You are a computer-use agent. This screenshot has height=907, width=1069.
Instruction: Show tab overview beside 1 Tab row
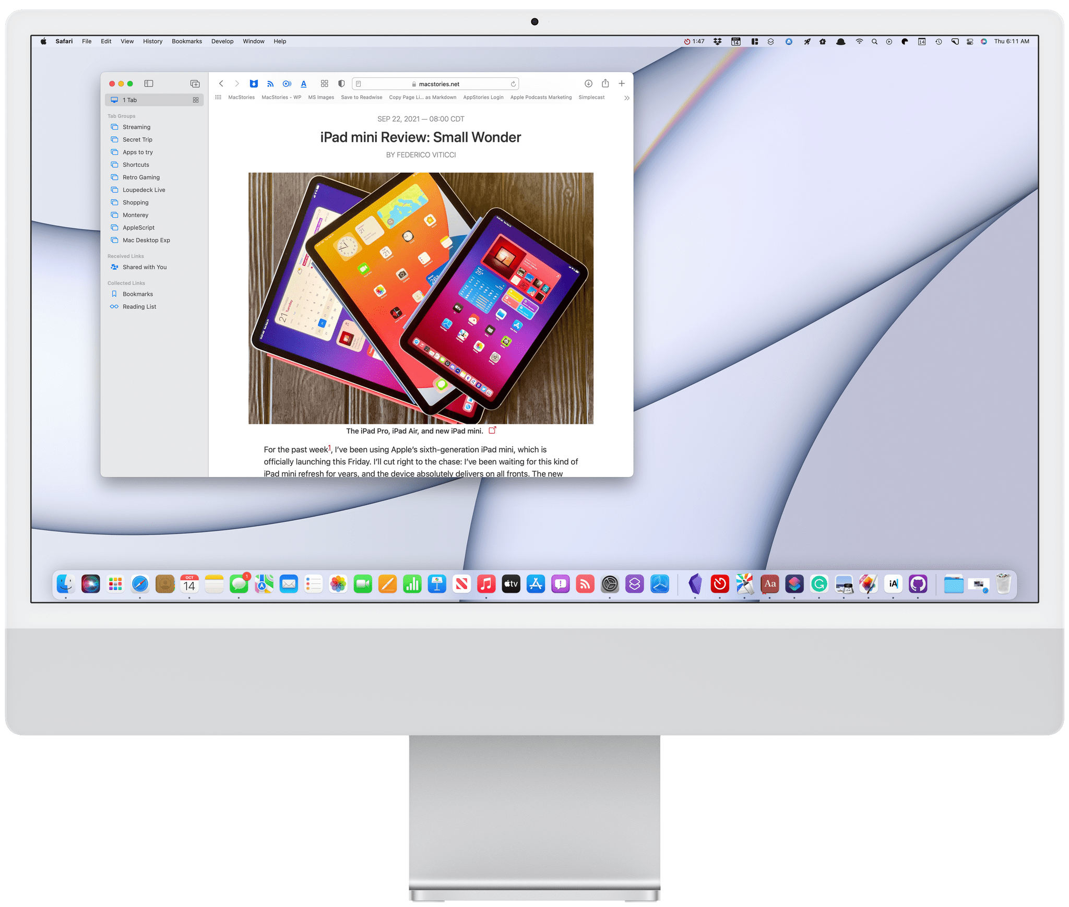(196, 100)
